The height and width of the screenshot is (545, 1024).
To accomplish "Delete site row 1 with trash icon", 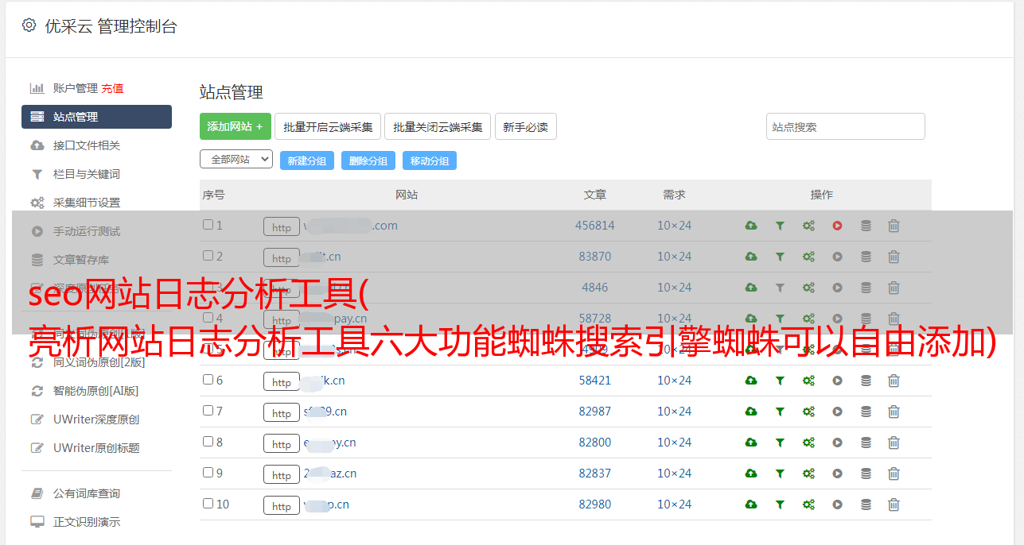I will click(894, 226).
